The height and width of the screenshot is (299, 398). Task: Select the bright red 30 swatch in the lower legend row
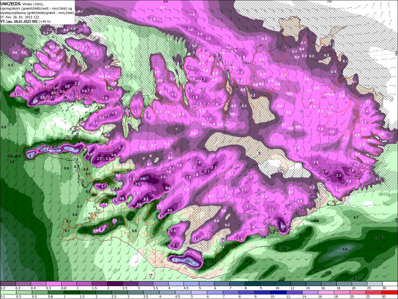(389, 292)
